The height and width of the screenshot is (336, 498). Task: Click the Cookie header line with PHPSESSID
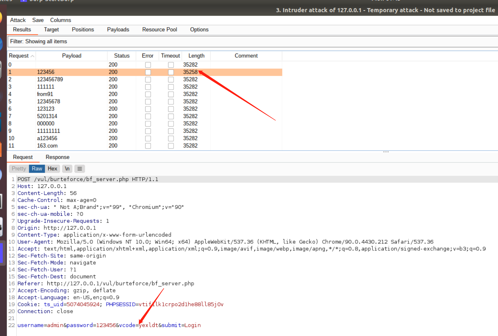(120, 304)
